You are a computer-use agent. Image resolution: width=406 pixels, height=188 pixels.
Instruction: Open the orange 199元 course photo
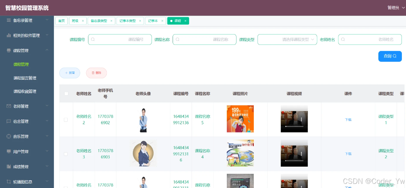(x=240, y=119)
